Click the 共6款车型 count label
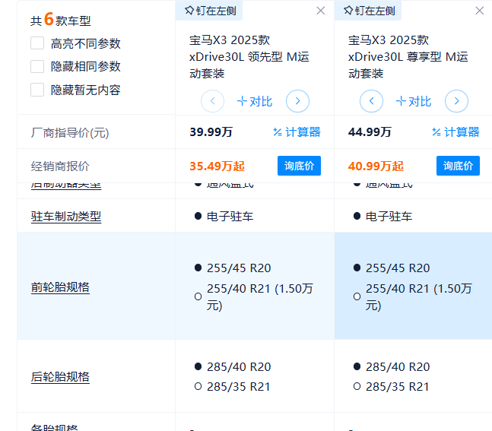The width and height of the screenshot is (492, 431). pos(61,20)
